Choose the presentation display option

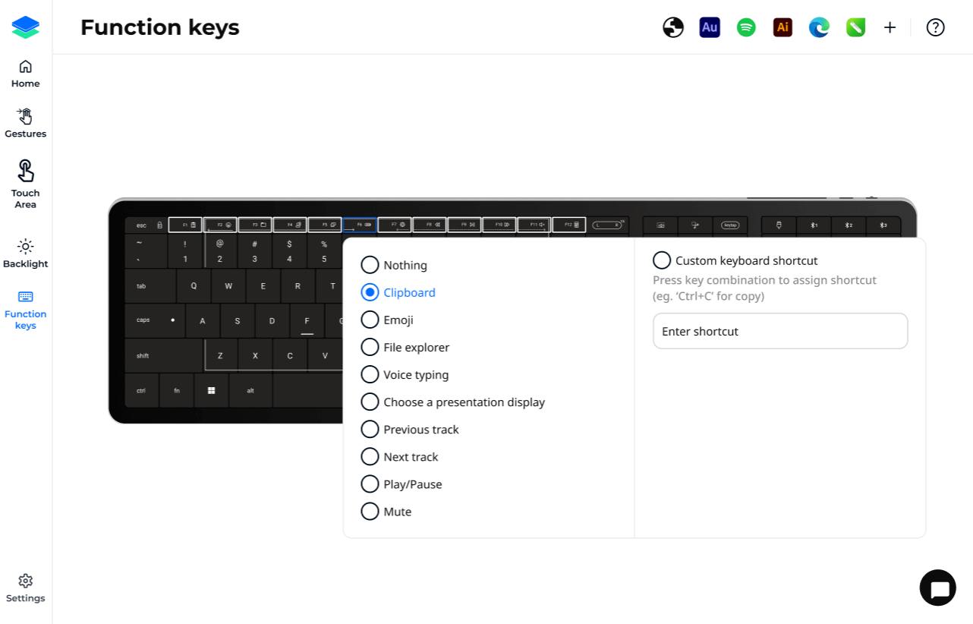click(453, 402)
